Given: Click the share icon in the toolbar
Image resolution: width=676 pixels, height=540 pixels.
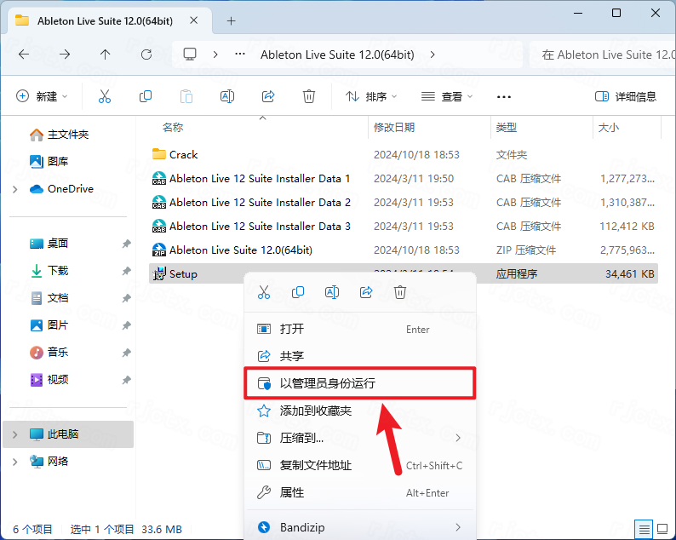Looking at the screenshot, I should click(x=268, y=97).
